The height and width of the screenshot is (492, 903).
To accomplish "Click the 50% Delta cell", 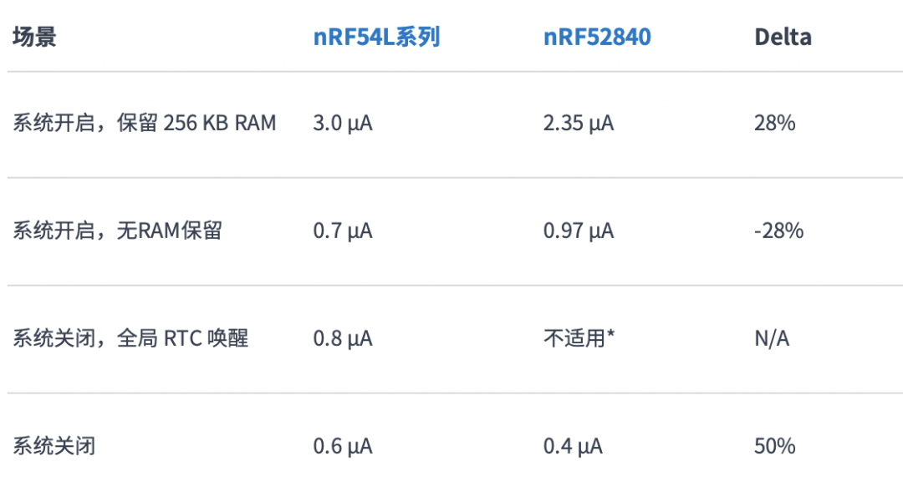I will pyautogui.click(x=774, y=446).
